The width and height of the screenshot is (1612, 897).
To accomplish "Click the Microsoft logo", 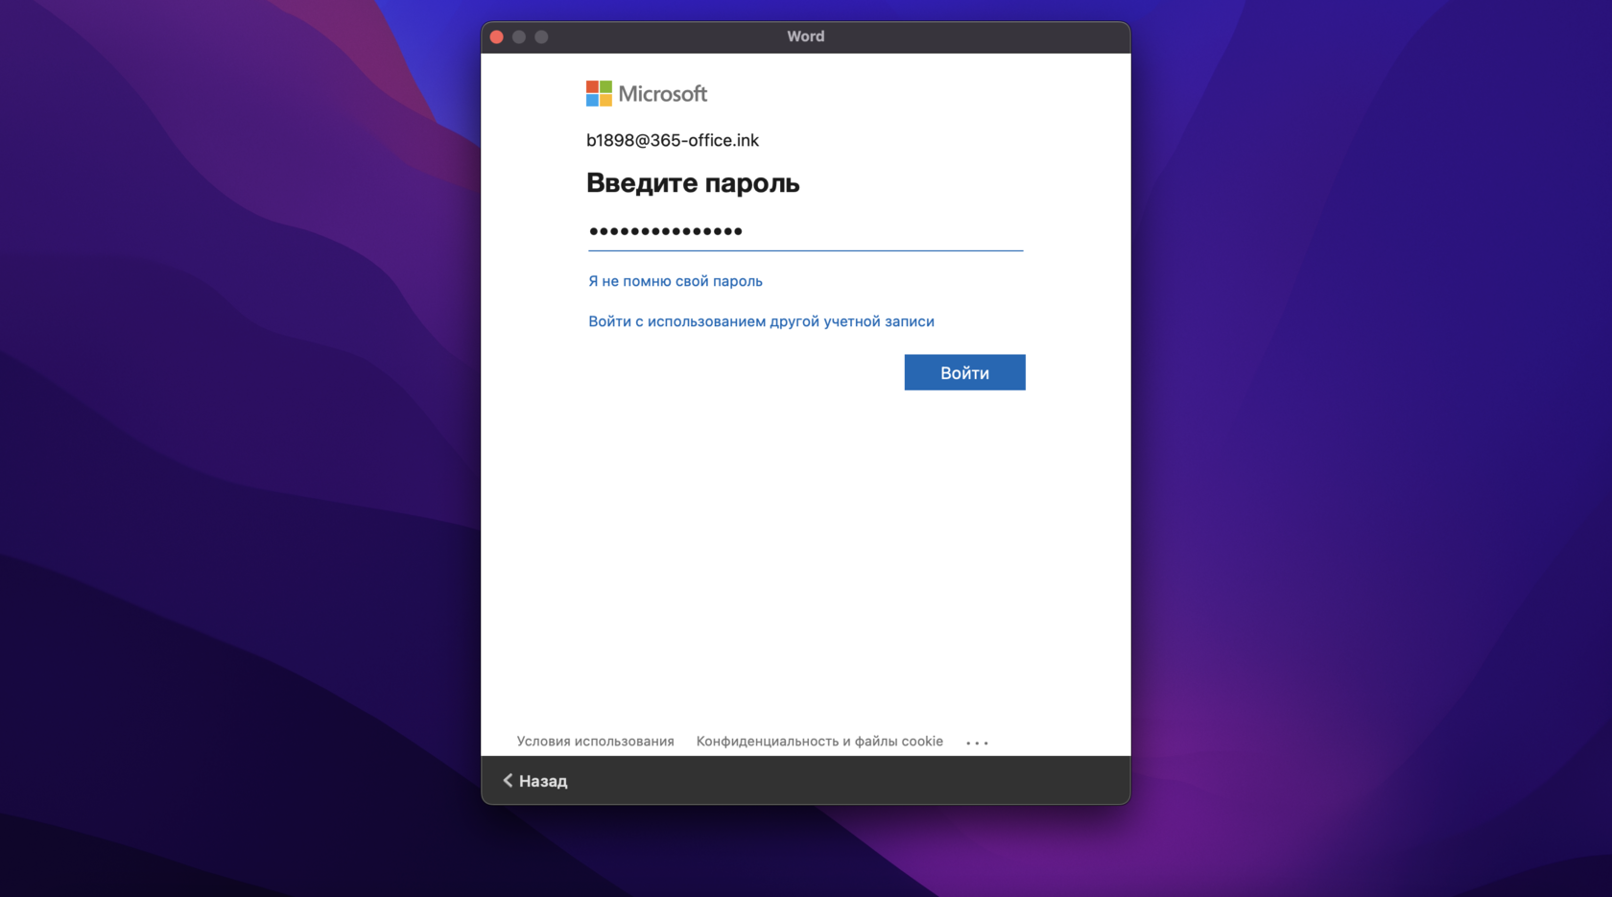I will 647,93.
